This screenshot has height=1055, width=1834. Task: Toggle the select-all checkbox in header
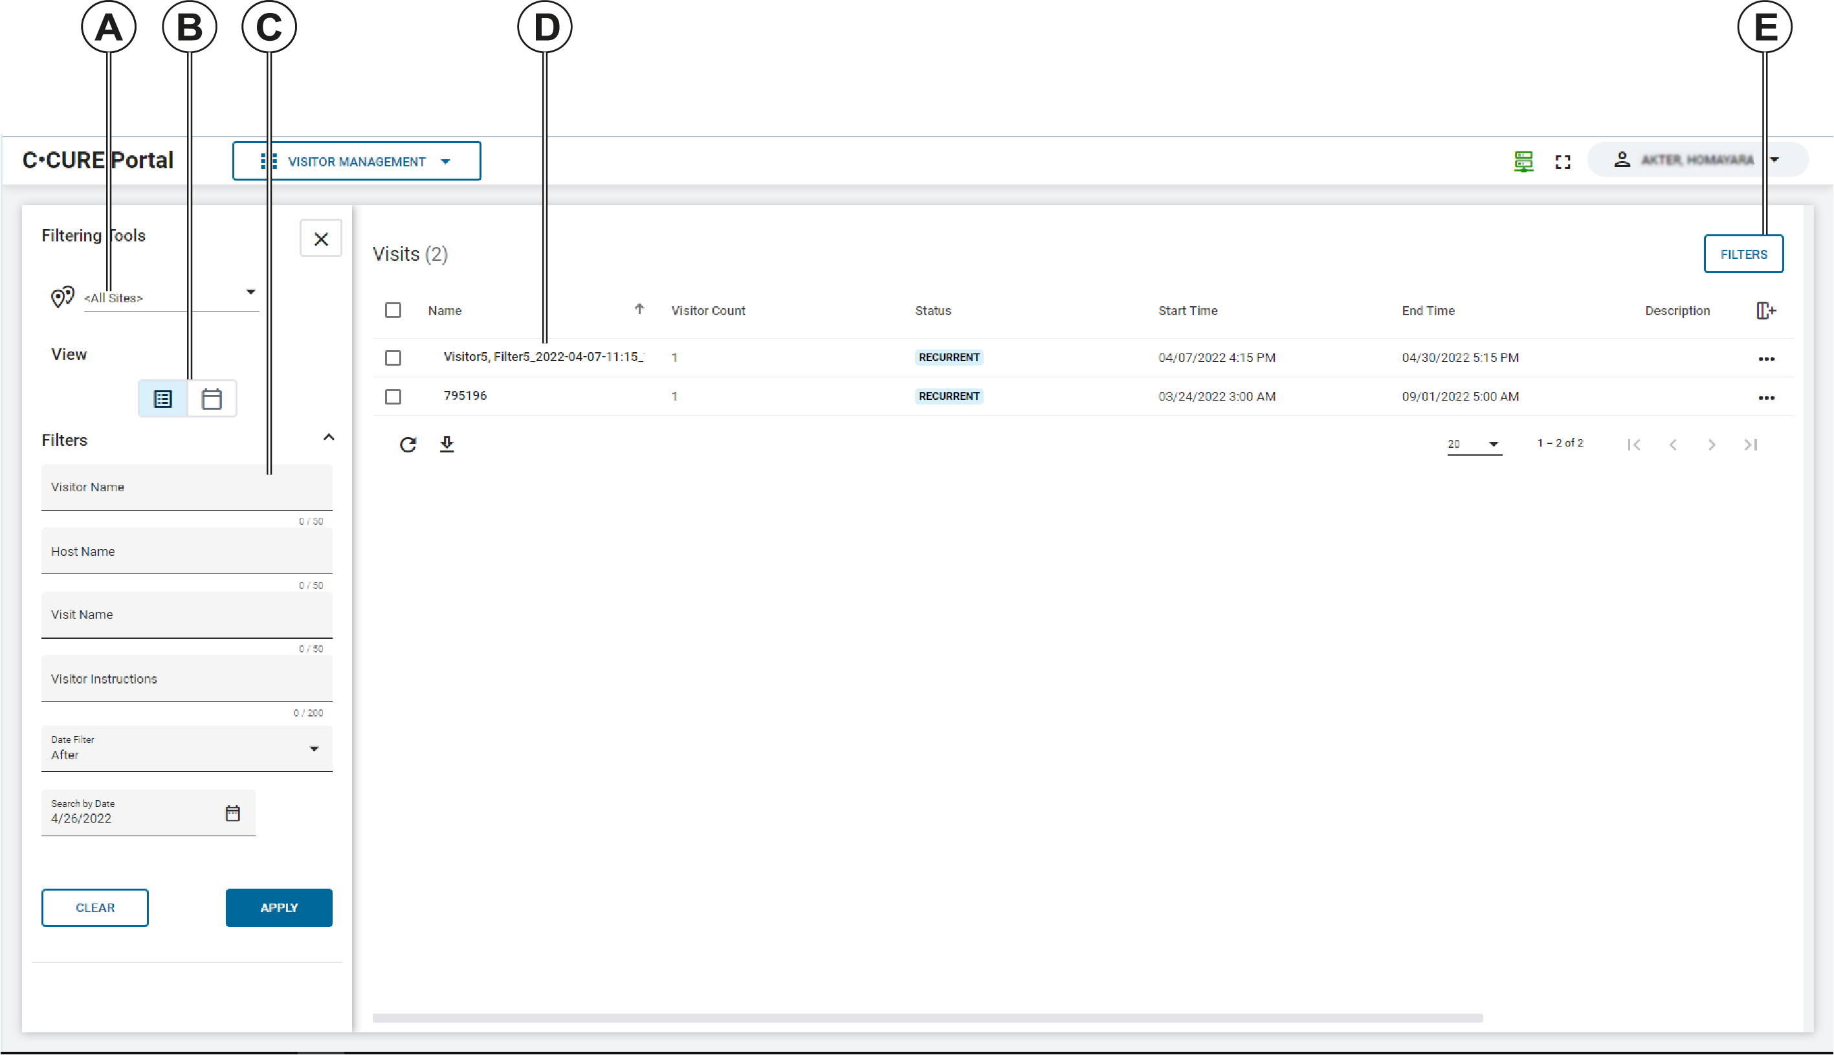coord(393,310)
